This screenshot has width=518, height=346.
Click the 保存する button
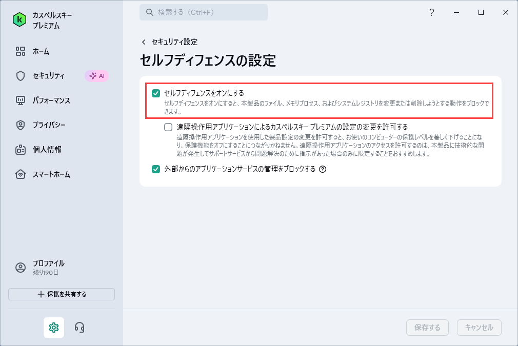428,328
